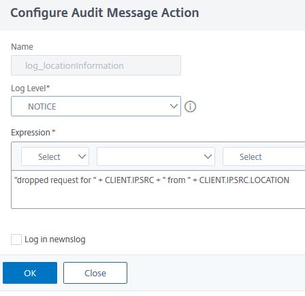Tick the Log in newnslog checkbox
This screenshot has width=305, height=296.
(x=16, y=240)
